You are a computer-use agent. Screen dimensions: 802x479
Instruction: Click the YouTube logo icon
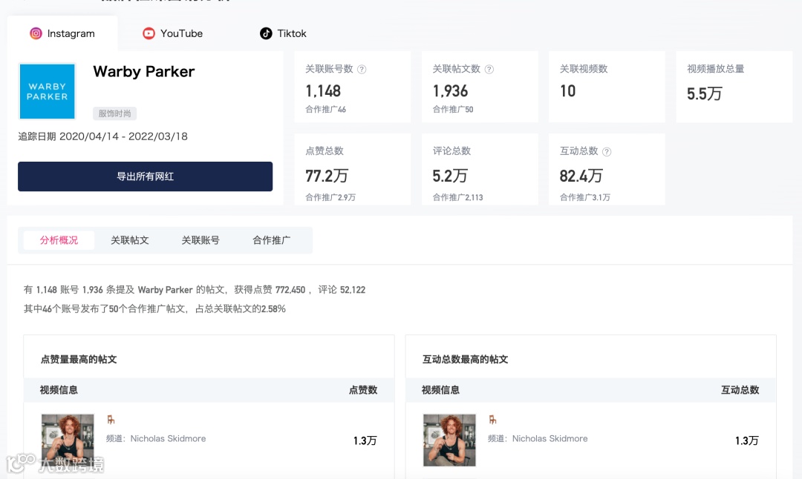click(x=149, y=33)
